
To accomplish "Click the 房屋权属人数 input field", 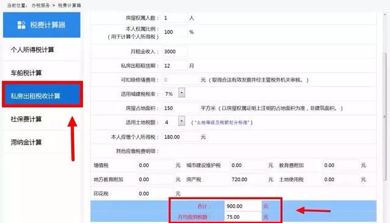I will click(174, 18).
